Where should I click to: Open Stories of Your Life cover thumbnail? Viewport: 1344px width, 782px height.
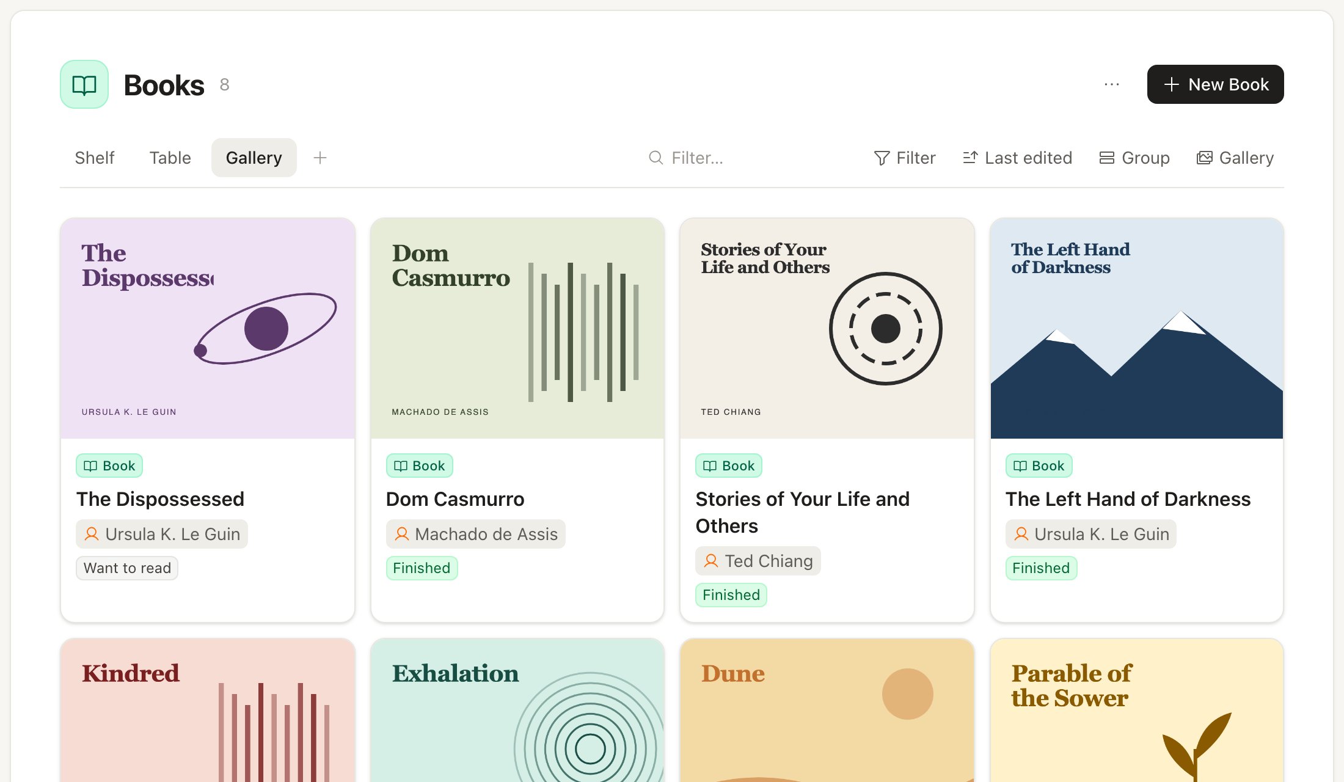827,329
